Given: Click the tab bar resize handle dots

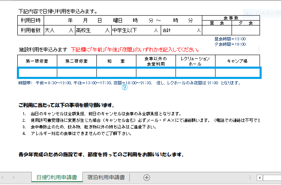Looking at the screenshot, I should (251, 178).
